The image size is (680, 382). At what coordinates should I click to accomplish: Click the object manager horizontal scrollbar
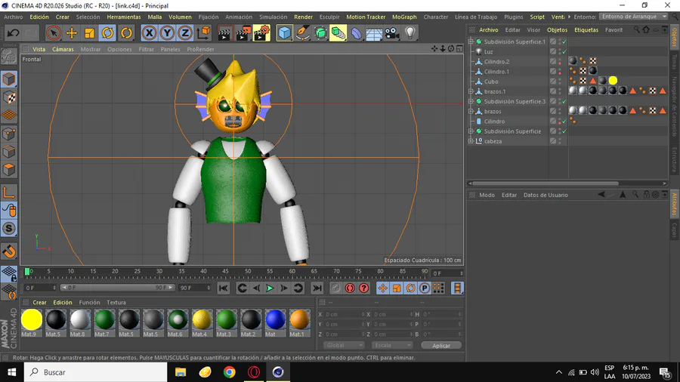tap(545, 183)
